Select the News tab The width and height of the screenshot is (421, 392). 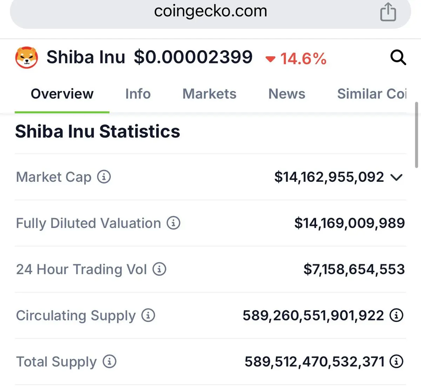(287, 94)
